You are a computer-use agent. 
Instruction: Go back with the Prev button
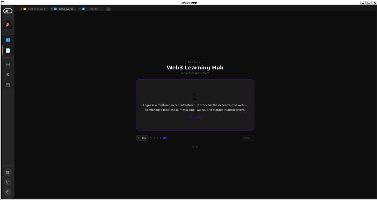142,138
